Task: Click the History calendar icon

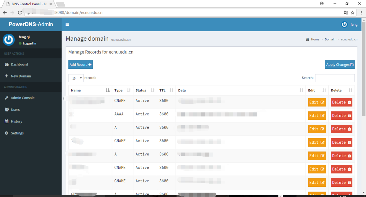Action: pyautogui.click(x=6, y=121)
